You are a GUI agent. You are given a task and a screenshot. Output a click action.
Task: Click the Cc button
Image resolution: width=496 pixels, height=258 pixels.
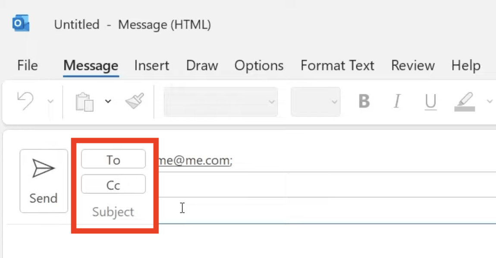click(x=113, y=184)
